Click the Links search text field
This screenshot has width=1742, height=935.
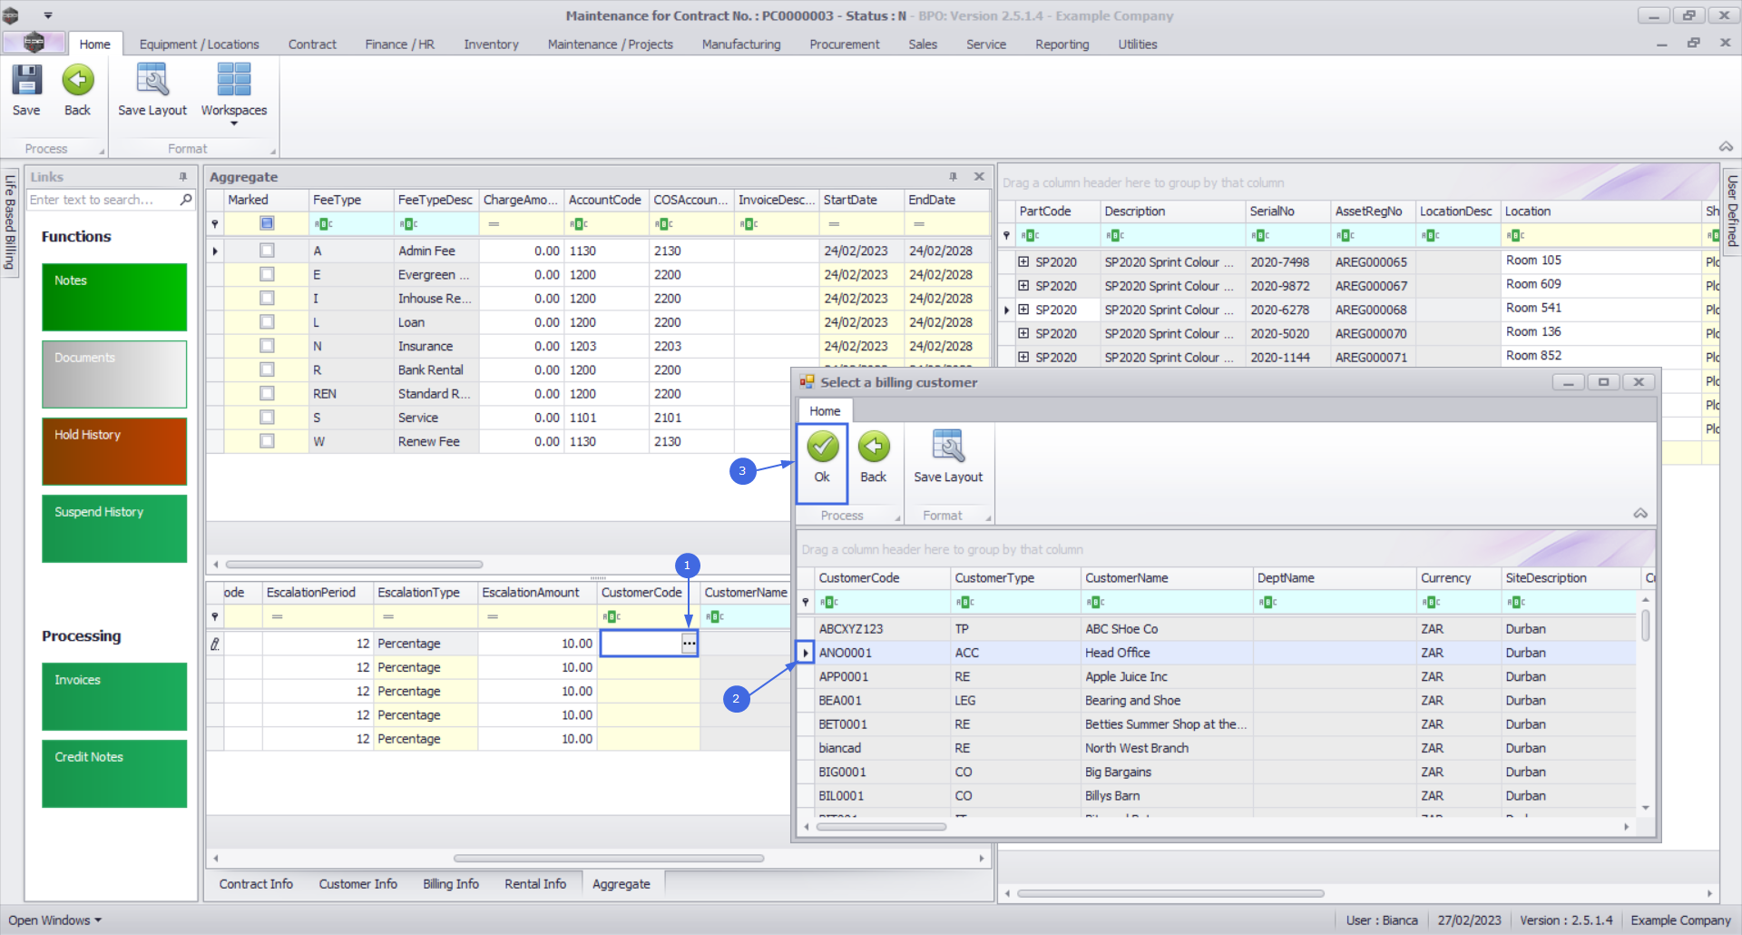103,200
